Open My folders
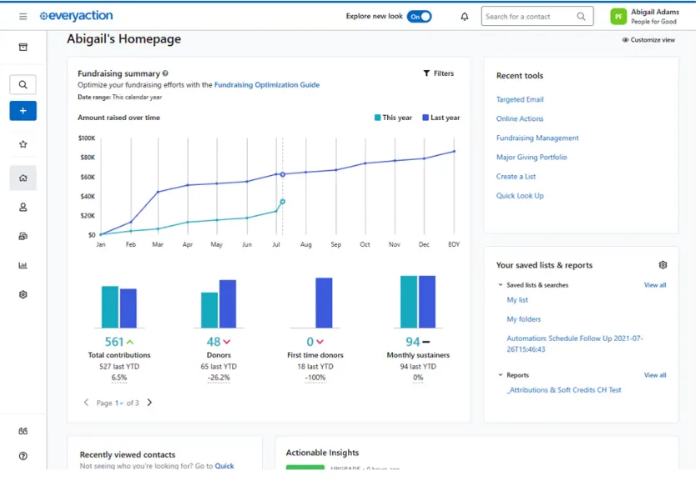The width and height of the screenshot is (700, 482). click(x=523, y=319)
